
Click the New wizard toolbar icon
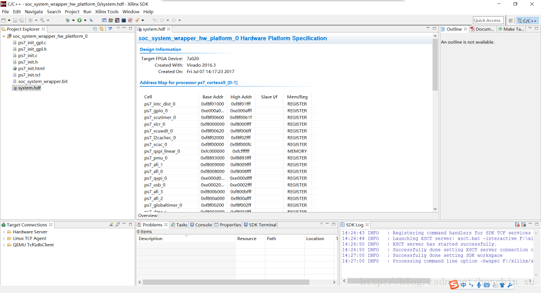coord(3,20)
